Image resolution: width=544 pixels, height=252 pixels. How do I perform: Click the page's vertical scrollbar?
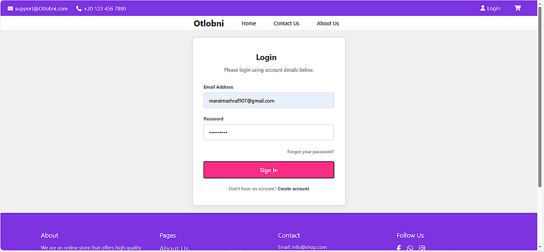[x=540, y=109]
